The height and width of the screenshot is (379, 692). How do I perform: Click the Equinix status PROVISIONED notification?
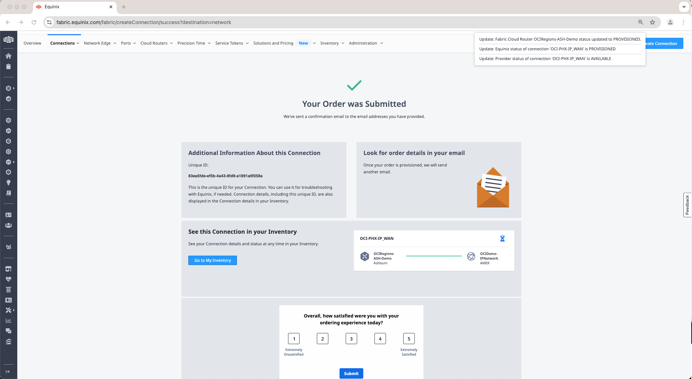point(547,49)
